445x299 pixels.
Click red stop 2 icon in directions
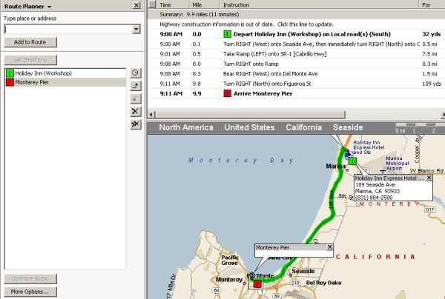pyautogui.click(x=228, y=93)
